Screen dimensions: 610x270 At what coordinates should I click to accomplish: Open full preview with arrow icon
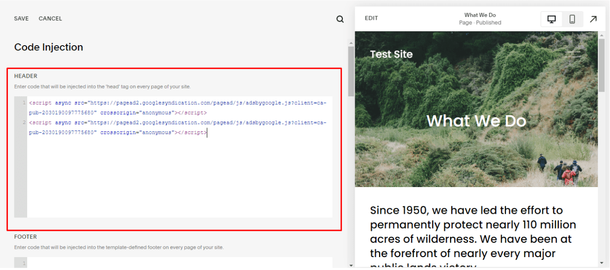click(x=593, y=19)
